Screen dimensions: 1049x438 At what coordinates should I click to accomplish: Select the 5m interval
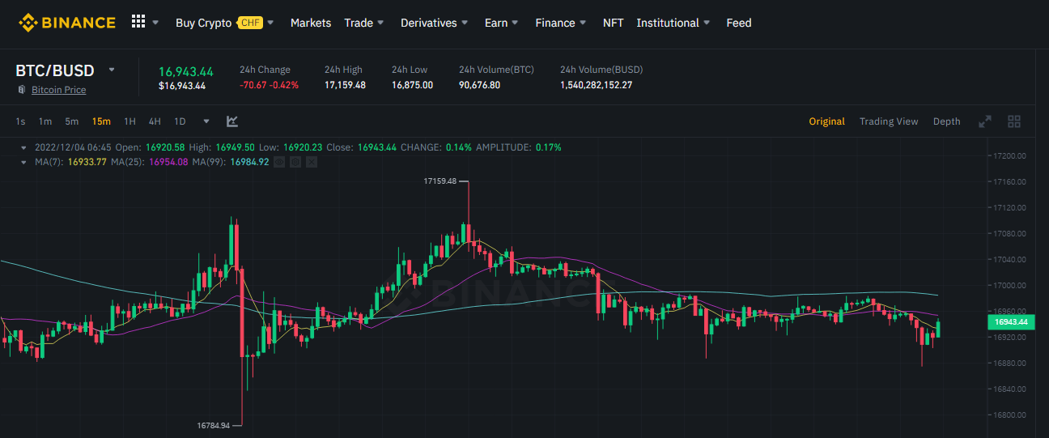pos(72,121)
